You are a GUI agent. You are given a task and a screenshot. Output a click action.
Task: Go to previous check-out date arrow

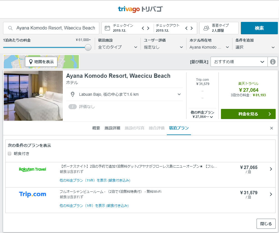pos(186,28)
